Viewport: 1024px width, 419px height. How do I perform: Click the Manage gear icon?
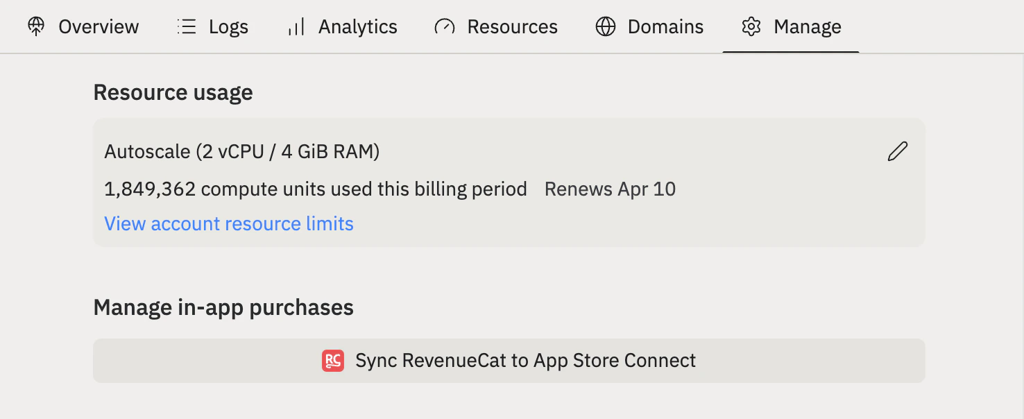pyautogui.click(x=751, y=26)
